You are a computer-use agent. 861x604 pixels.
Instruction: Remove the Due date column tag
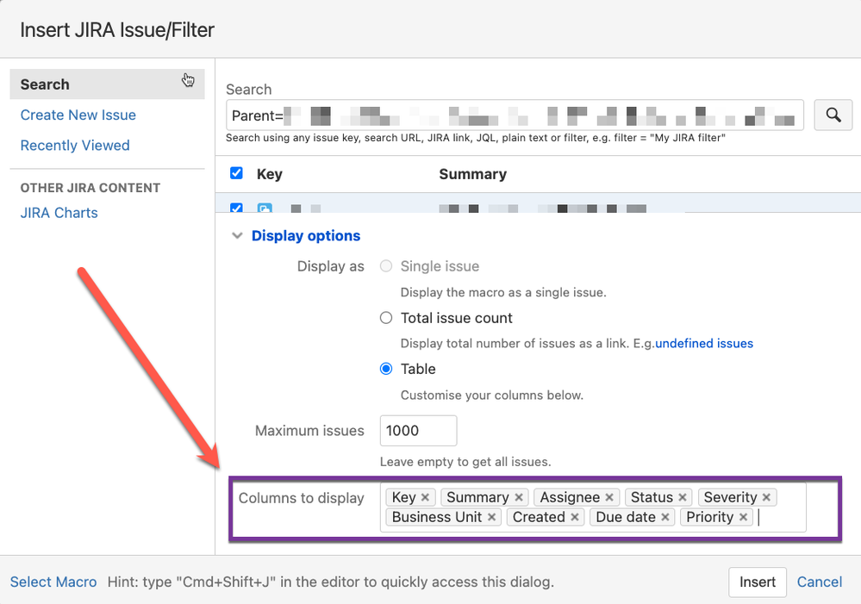pyautogui.click(x=665, y=517)
